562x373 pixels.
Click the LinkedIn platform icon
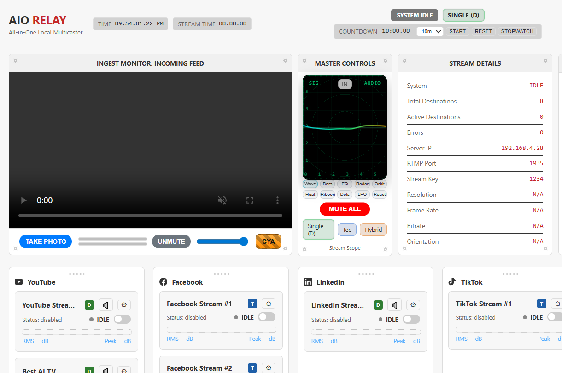pos(308,281)
